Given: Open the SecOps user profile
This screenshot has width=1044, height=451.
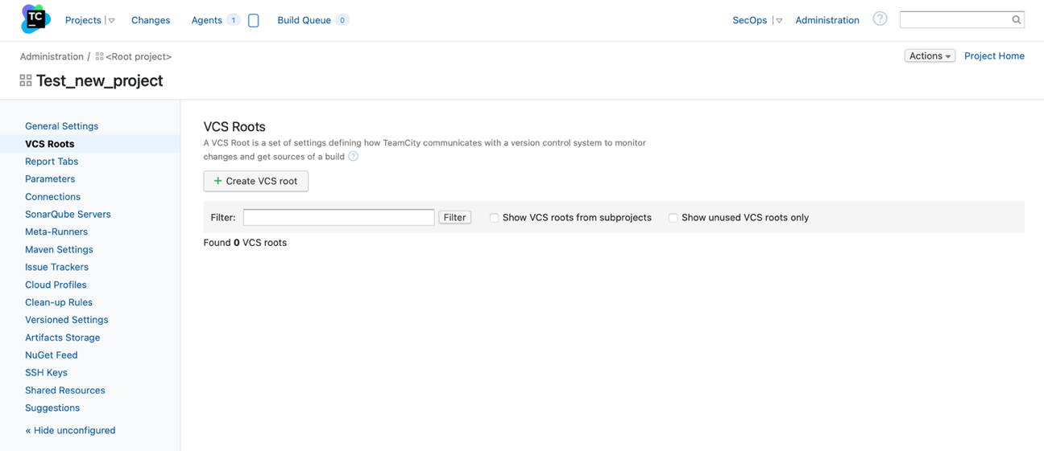Looking at the screenshot, I should pos(749,20).
